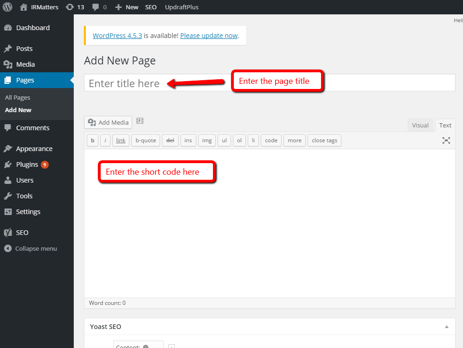Click the close tags button
The image size is (463, 348).
[x=324, y=140]
